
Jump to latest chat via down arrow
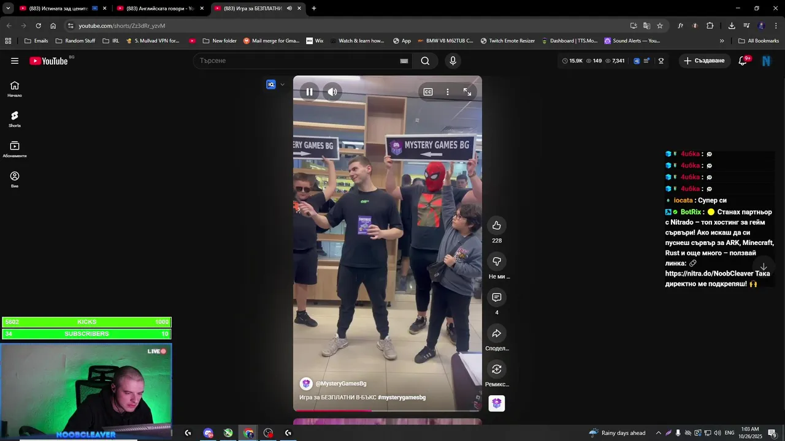click(x=764, y=267)
